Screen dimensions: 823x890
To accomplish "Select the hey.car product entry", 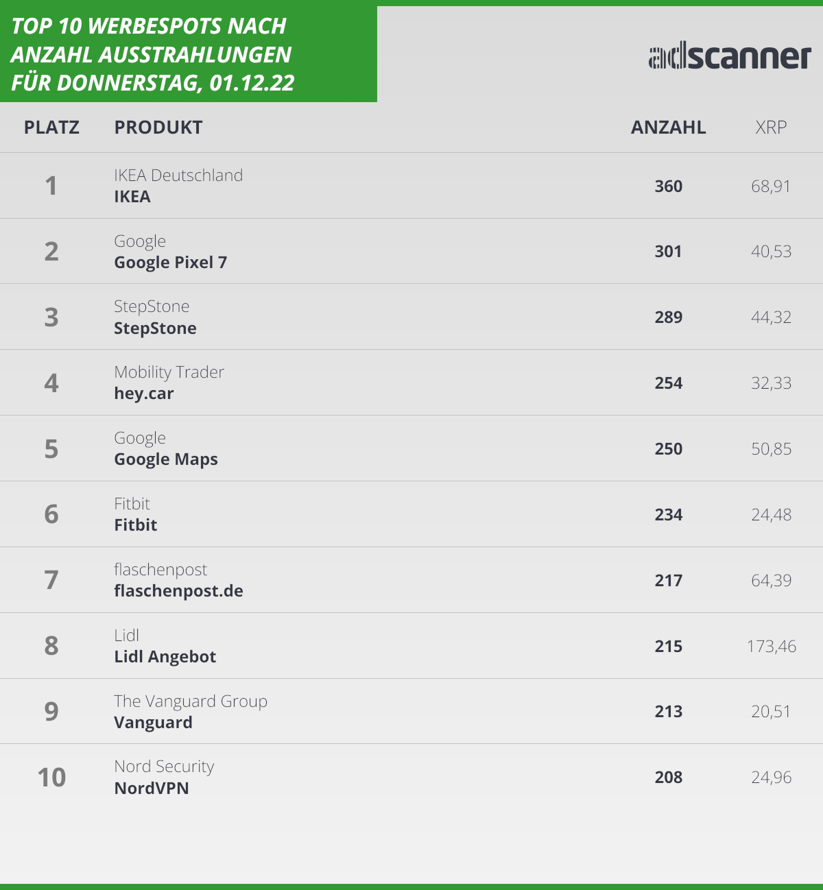I will point(144,394).
